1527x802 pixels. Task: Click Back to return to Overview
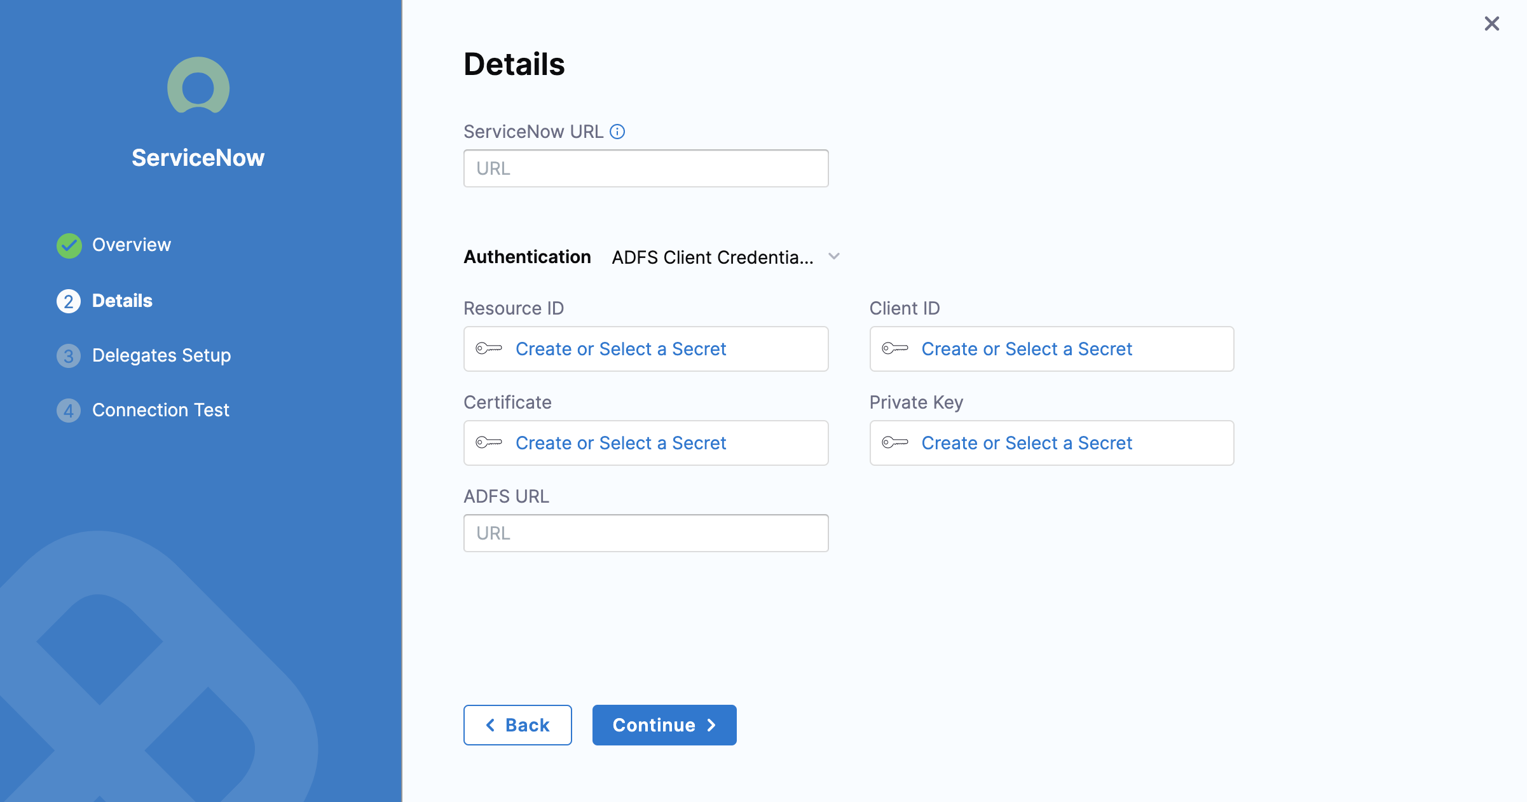pyautogui.click(x=519, y=725)
